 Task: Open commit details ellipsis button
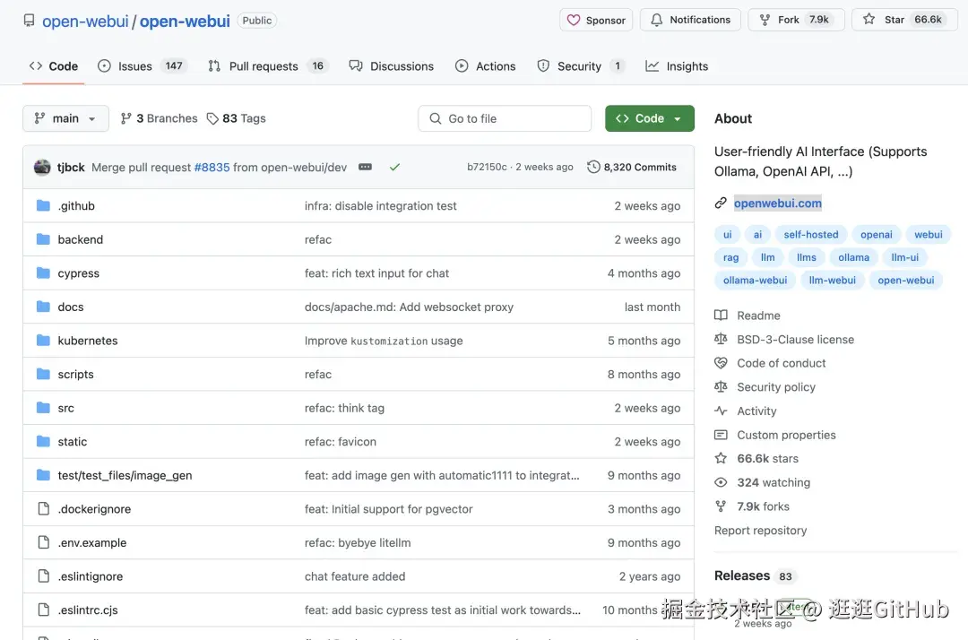pos(365,167)
